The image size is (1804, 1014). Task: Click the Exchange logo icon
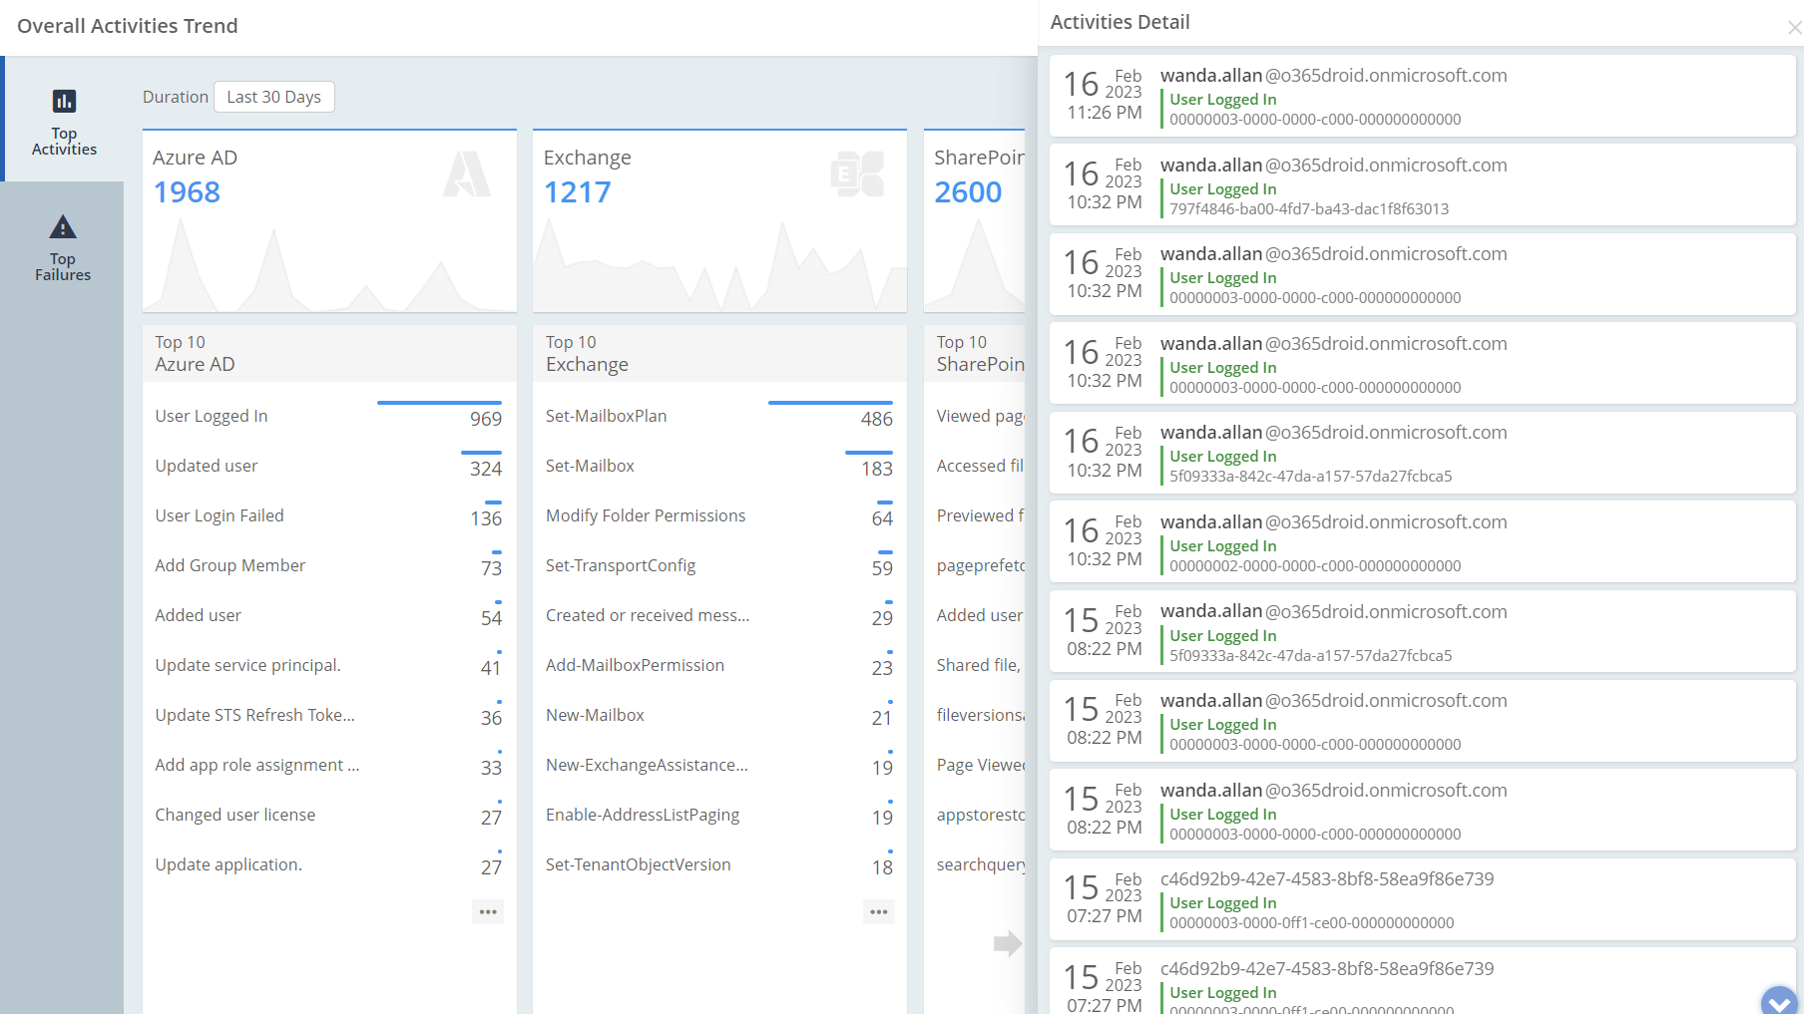point(857,174)
